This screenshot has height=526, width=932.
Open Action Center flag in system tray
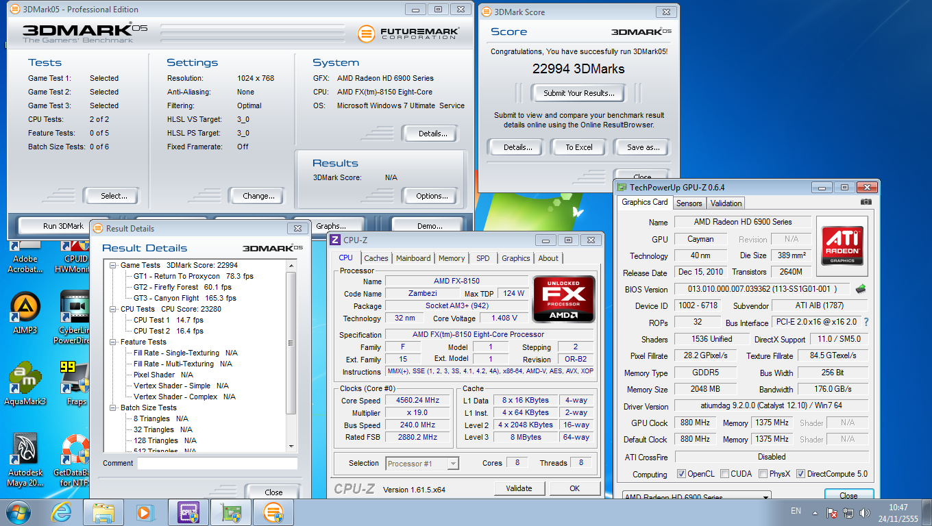pos(833,512)
